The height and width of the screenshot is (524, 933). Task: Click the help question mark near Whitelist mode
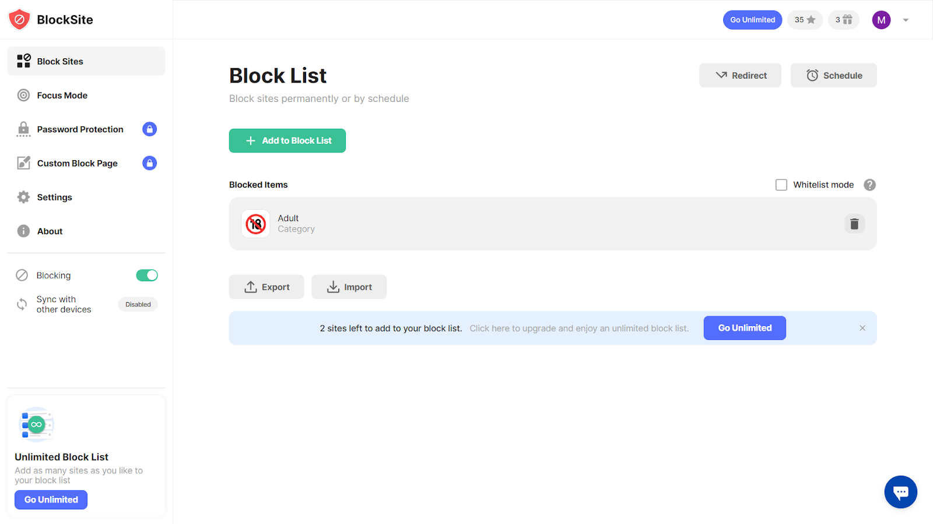[869, 185]
